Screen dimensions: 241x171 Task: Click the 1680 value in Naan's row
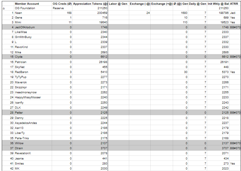[181, 13]
